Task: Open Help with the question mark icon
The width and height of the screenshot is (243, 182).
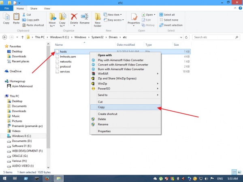Action: pos(240,8)
